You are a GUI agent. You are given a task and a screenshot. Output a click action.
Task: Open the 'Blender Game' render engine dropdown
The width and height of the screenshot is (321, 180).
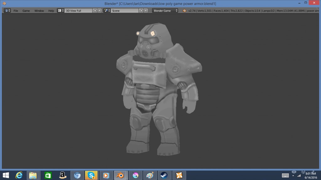click(165, 11)
